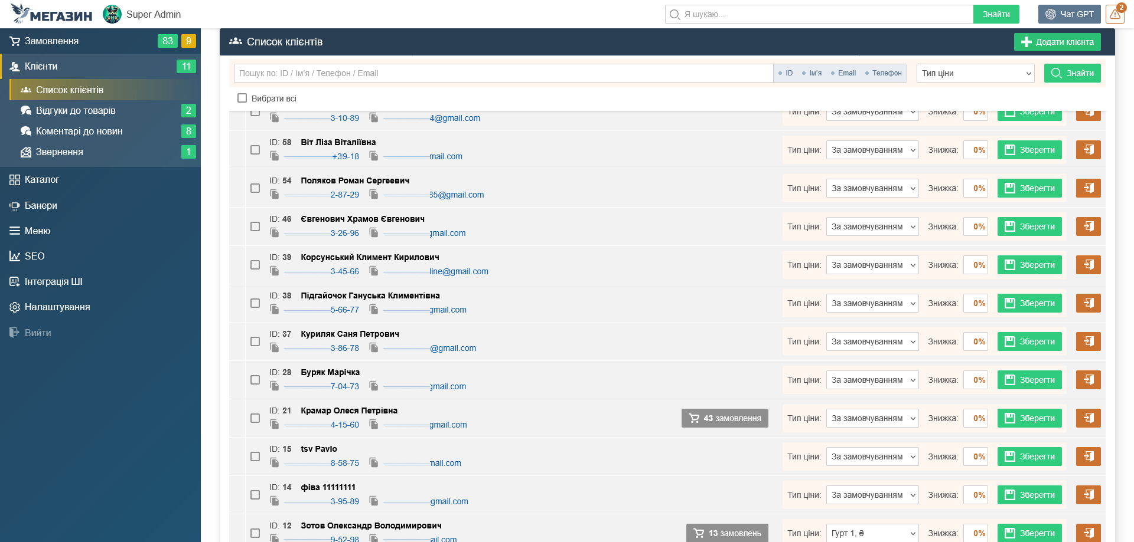Copy phone icon for Євгенович Храмов Євгенович
This screenshot has height=542, width=1134.
(275, 232)
